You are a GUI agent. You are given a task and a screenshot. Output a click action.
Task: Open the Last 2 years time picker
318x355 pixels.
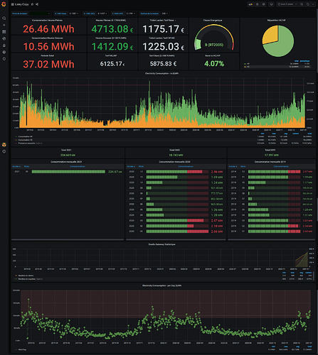coord(287,4)
